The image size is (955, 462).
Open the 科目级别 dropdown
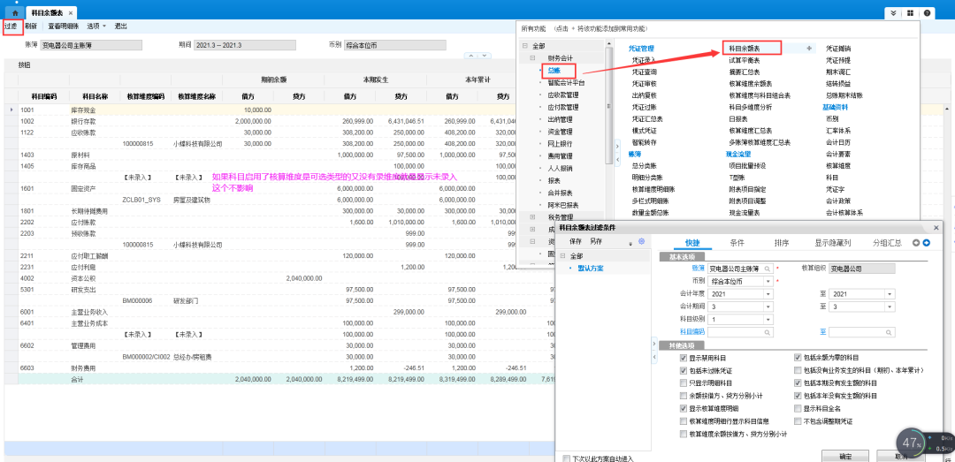(768, 320)
